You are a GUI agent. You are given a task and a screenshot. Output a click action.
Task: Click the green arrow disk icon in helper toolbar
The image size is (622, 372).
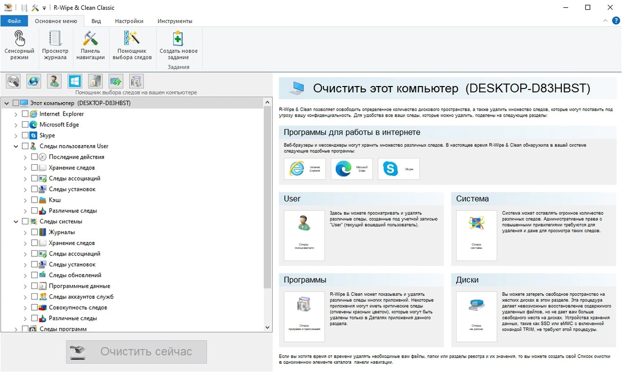tap(116, 81)
